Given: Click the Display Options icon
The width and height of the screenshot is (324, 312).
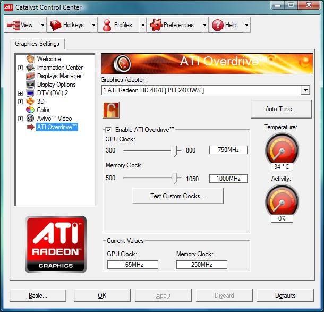Looking at the screenshot, I should tap(30, 85).
